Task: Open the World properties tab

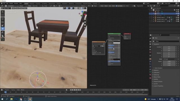Action: coord(150,52)
